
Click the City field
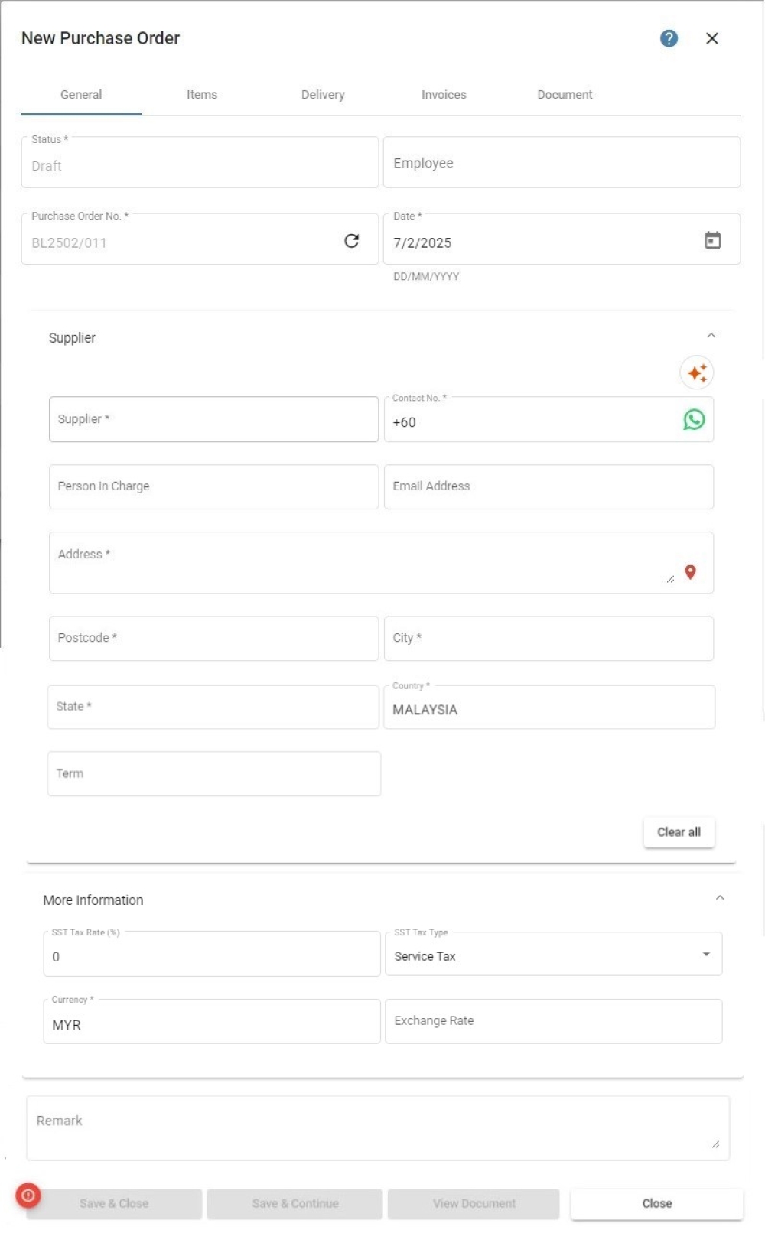(x=549, y=639)
